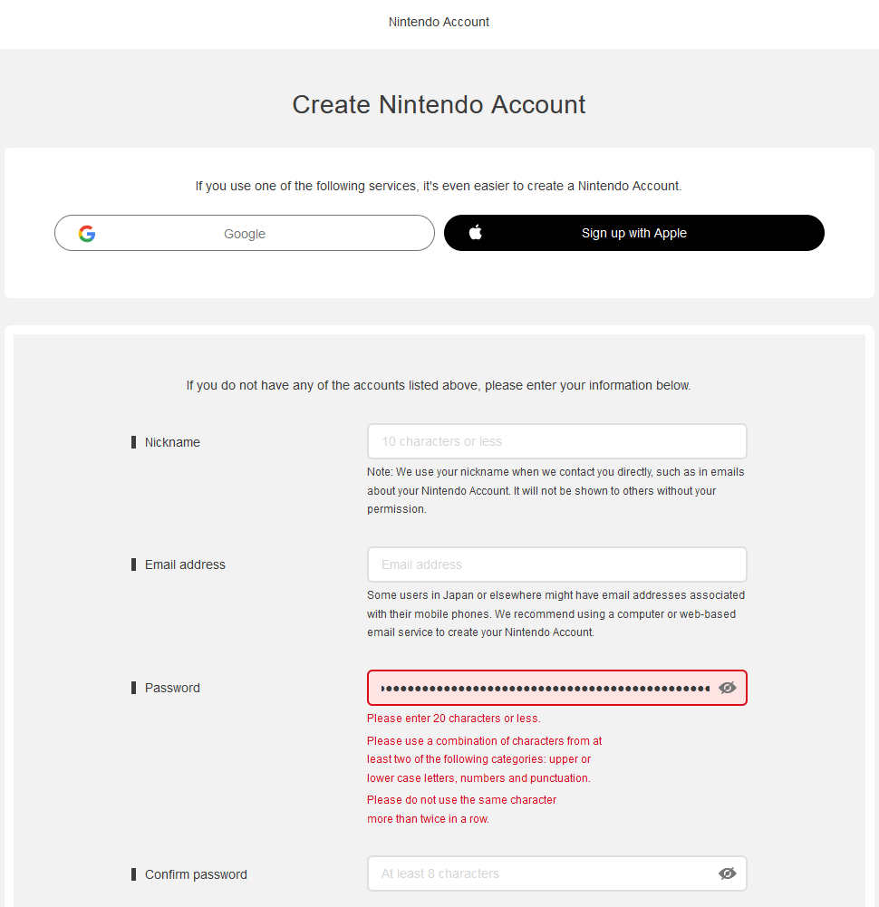Click the note about Japan mobile email addresses

[x=555, y=613]
